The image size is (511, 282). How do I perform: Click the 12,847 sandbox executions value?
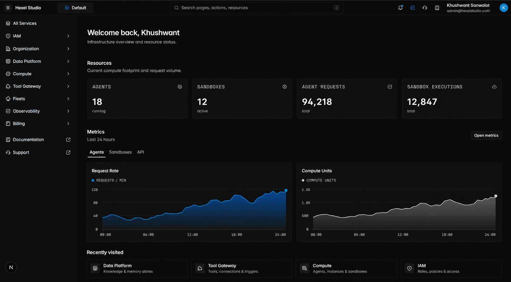[422, 102]
